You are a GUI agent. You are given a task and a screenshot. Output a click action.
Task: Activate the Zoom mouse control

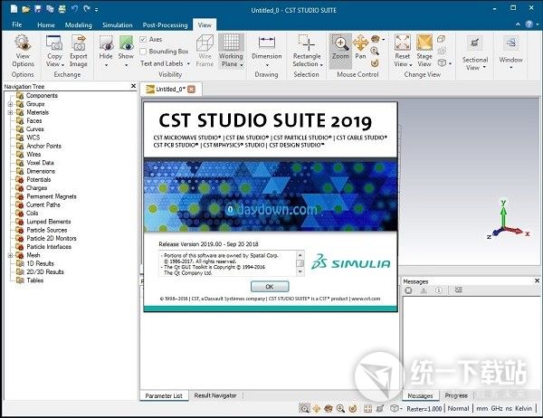pos(340,51)
